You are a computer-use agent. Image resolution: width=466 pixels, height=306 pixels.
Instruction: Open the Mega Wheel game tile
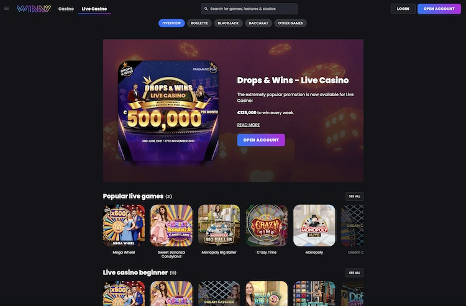pyautogui.click(x=124, y=225)
